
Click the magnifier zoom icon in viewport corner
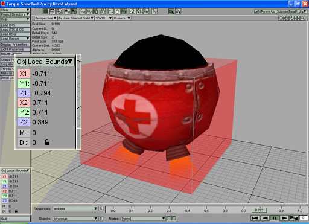(302, 18)
